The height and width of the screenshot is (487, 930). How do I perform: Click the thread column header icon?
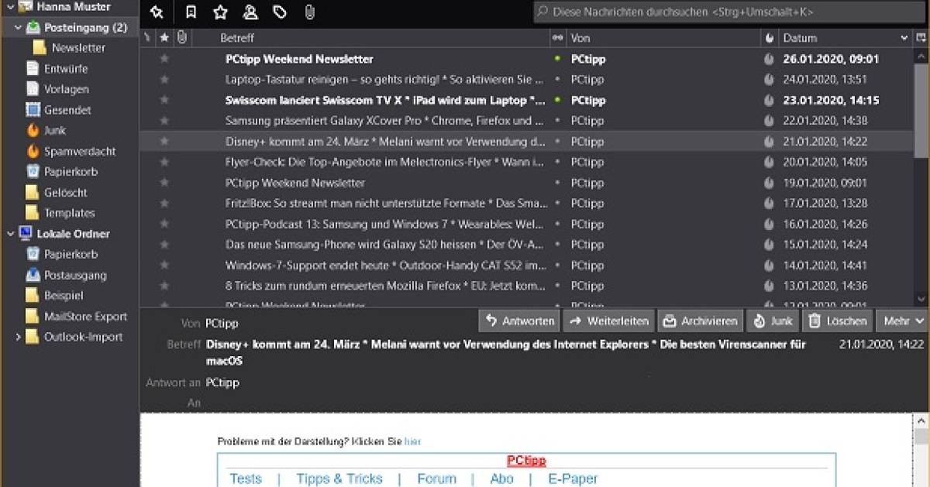click(x=147, y=37)
